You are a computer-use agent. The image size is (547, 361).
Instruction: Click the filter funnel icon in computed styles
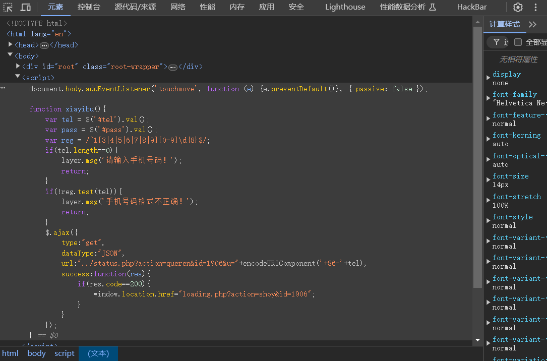click(497, 42)
